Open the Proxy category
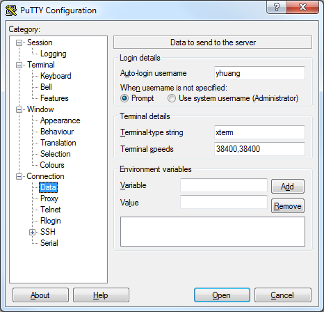 point(49,198)
